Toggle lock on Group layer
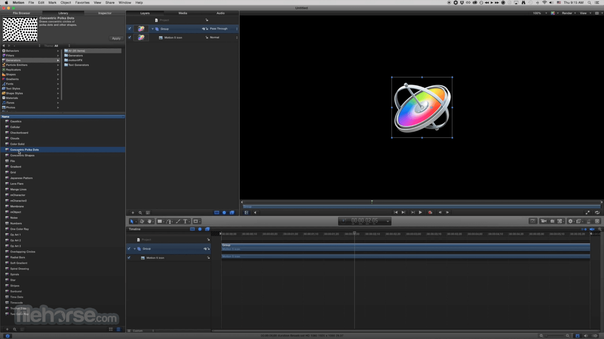Image resolution: width=604 pixels, height=339 pixels. (x=207, y=29)
